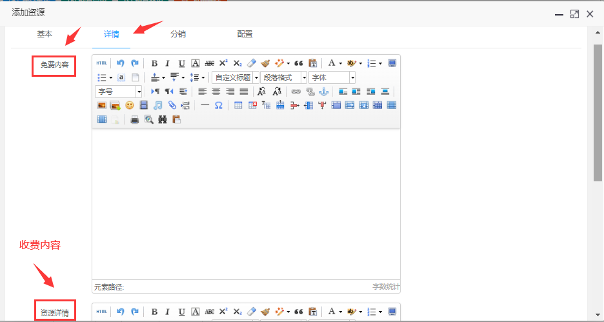The height and width of the screenshot is (322, 604).
Task: Open emoticon picker
Action: pyautogui.click(x=130, y=106)
